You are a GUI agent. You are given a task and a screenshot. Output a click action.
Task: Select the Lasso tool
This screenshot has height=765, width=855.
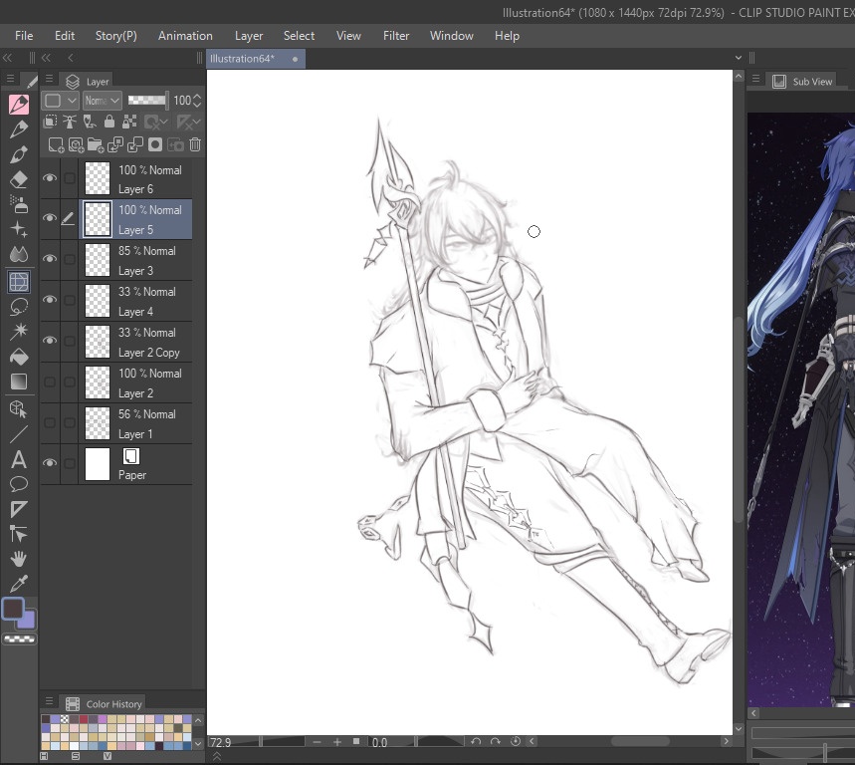pos(19,307)
